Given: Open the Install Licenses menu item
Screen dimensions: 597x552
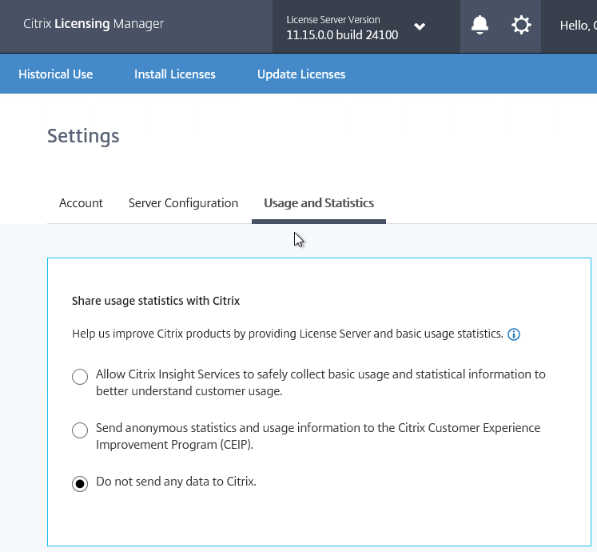Looking at the screenshot, I should [175, 74].
